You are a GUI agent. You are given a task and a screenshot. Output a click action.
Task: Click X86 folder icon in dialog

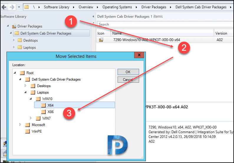point(43,112)
